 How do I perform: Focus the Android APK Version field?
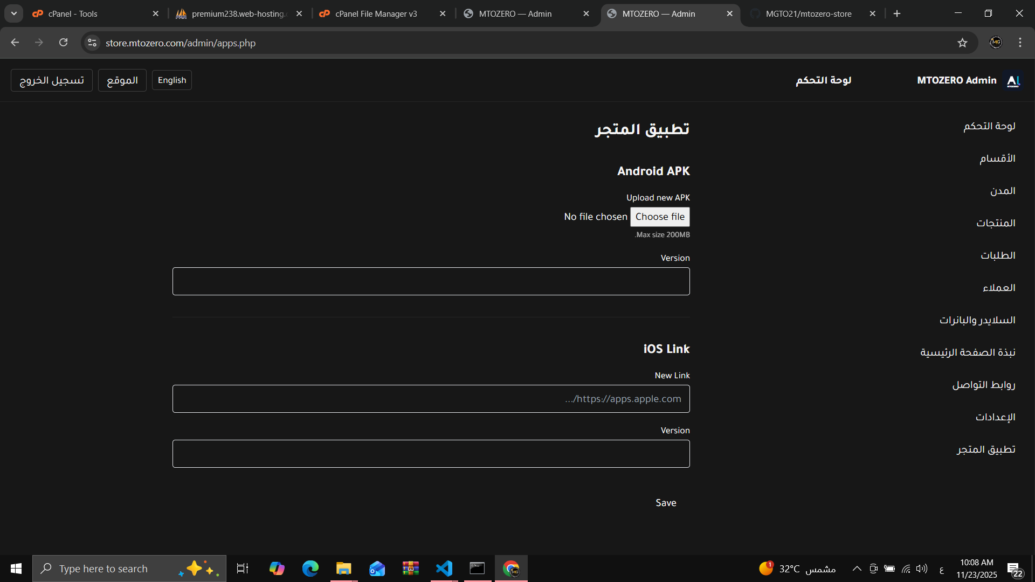pos(431,281)
